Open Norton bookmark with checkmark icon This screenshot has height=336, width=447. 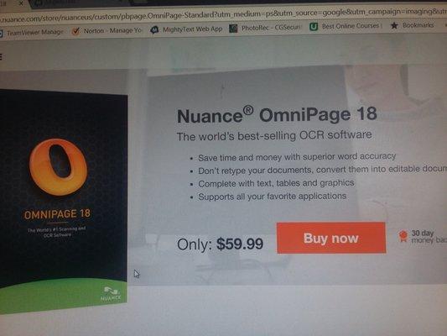[x=75, y=31]
